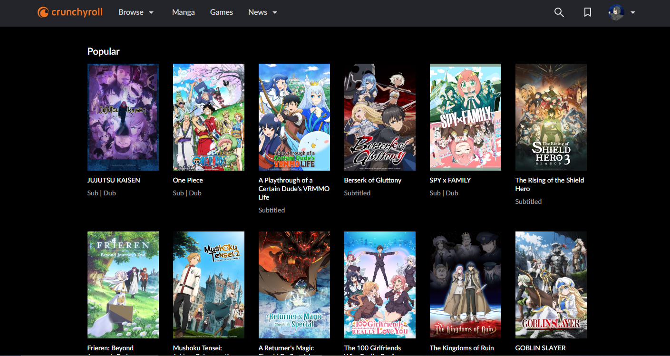
Task: Click the Berserk of Gluttony title
Action: point(373,180)
